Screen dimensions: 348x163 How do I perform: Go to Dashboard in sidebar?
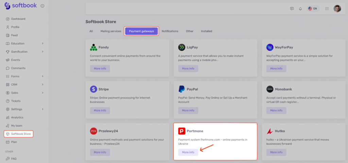coord(18,19)
